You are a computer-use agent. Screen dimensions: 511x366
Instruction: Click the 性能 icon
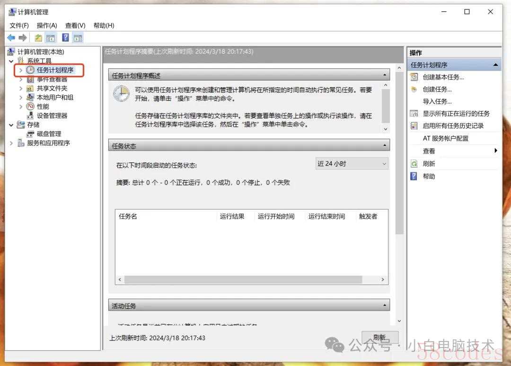pos(30,107)
